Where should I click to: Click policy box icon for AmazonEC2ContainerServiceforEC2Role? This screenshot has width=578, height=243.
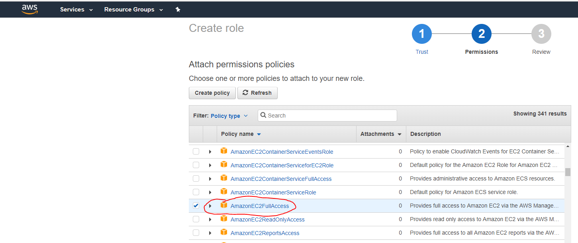(224, 165)
